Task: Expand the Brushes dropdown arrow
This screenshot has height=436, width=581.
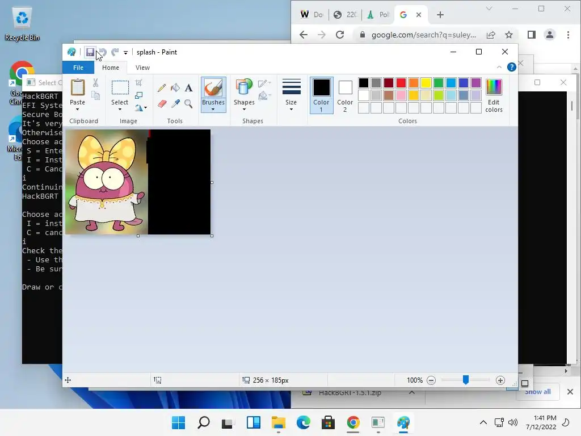Action: (x=213, y=109)
